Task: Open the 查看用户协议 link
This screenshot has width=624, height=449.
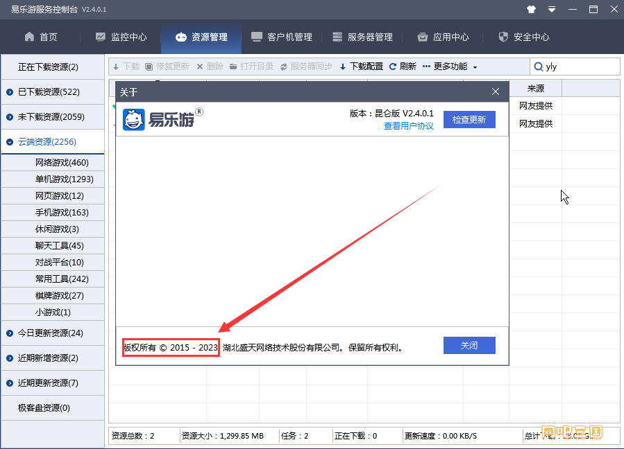Action: [x=409, y=126]
